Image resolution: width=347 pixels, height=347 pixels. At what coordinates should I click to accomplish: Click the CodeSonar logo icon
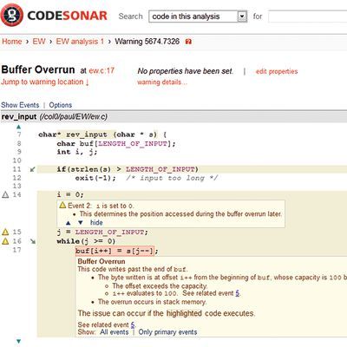pyautogui.click(x=11, y=15)
